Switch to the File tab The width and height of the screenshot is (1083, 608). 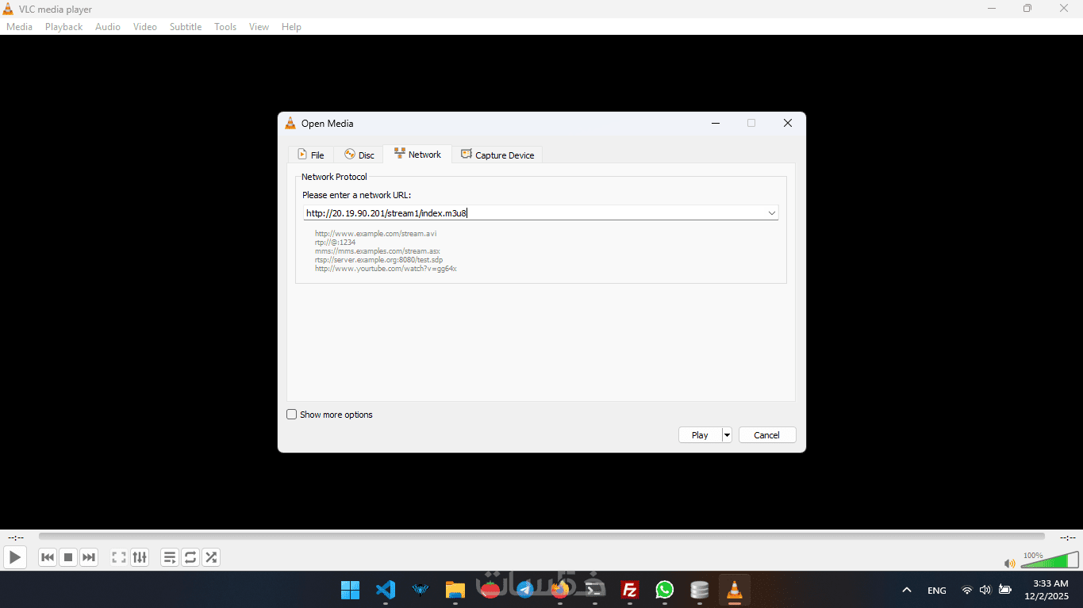(310, 155)
